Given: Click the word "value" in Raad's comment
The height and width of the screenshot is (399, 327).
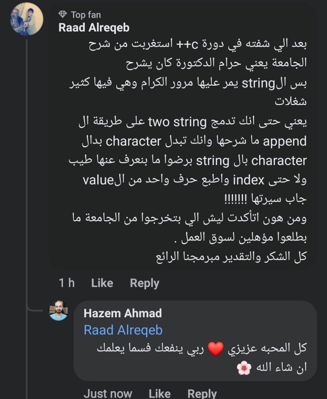Looking at the screenshot, I should pos(98,180).
